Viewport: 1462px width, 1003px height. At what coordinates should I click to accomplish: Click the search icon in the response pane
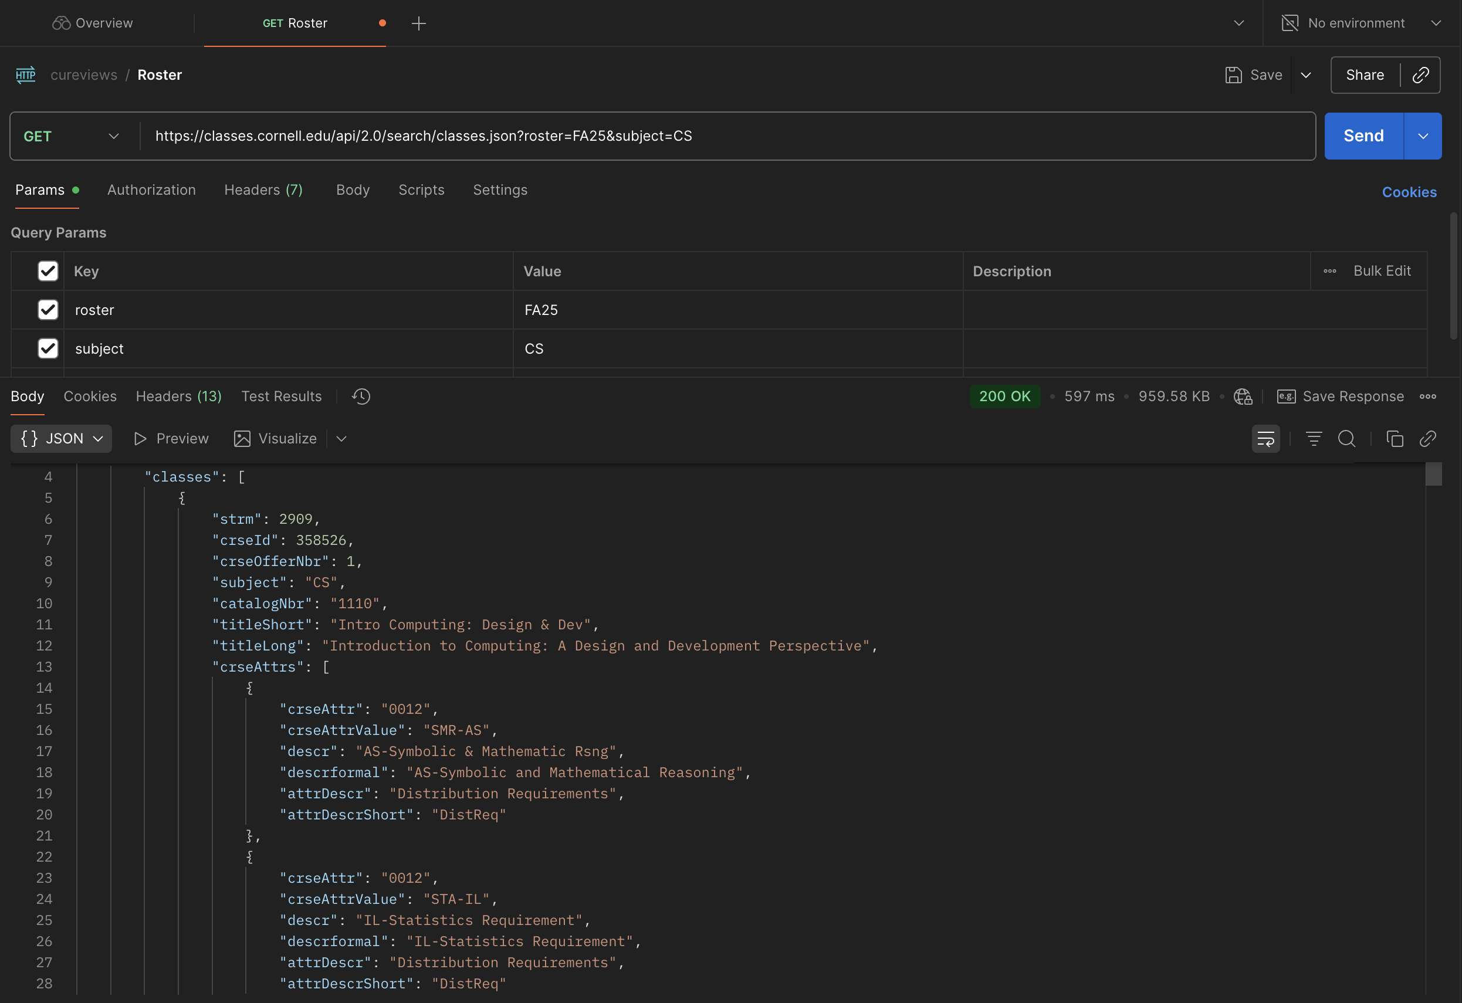[1347, 438]
